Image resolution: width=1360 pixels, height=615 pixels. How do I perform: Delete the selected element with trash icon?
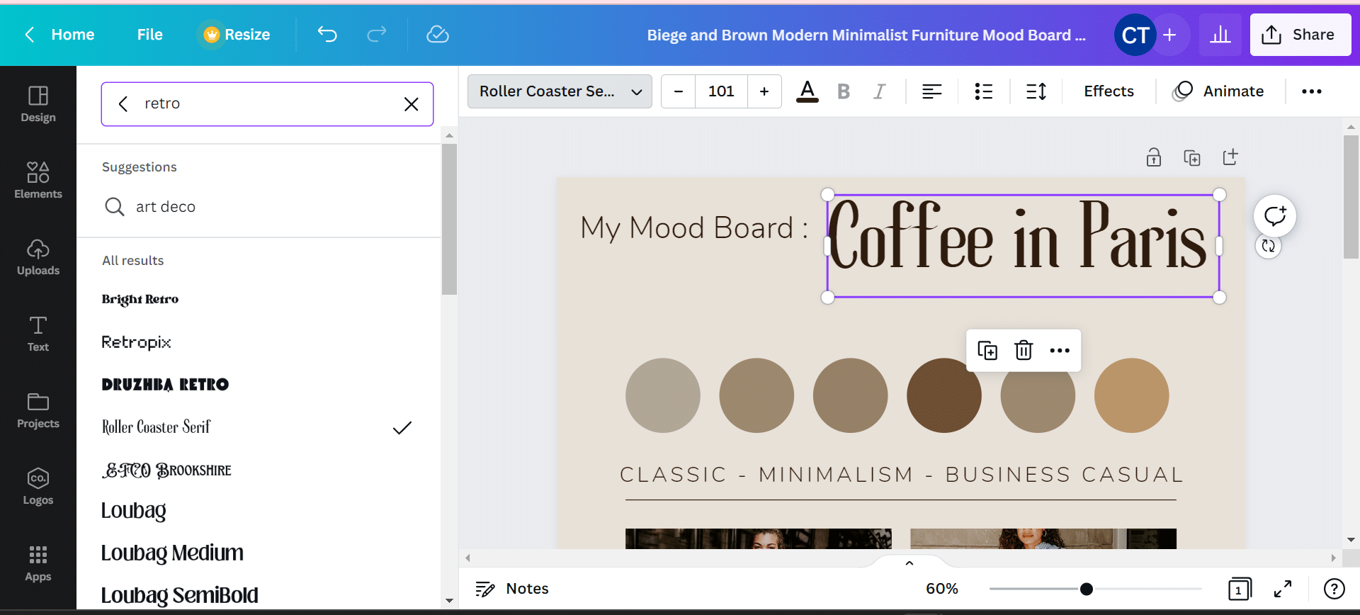click(1024, 350)
